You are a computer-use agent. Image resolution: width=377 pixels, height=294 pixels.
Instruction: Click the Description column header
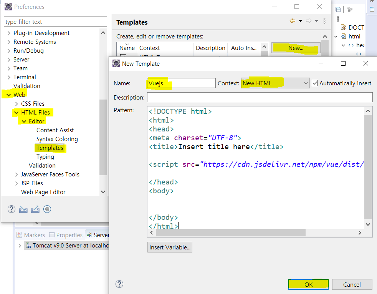[210, 48]
